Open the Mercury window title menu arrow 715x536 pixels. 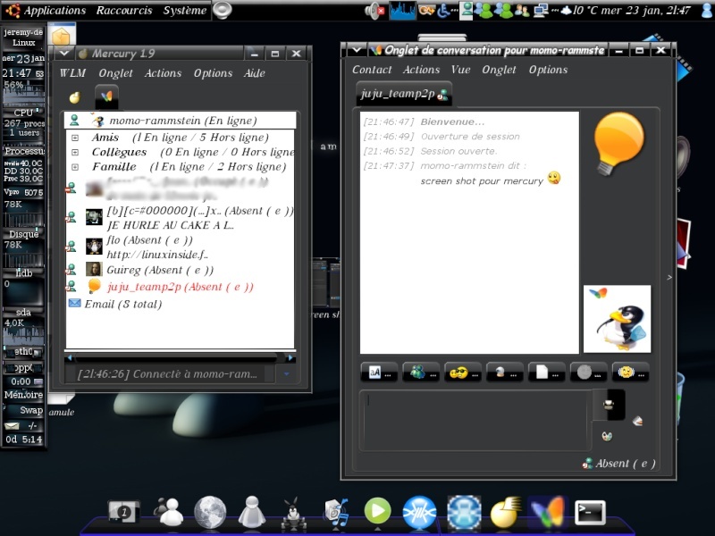point(64,54)
